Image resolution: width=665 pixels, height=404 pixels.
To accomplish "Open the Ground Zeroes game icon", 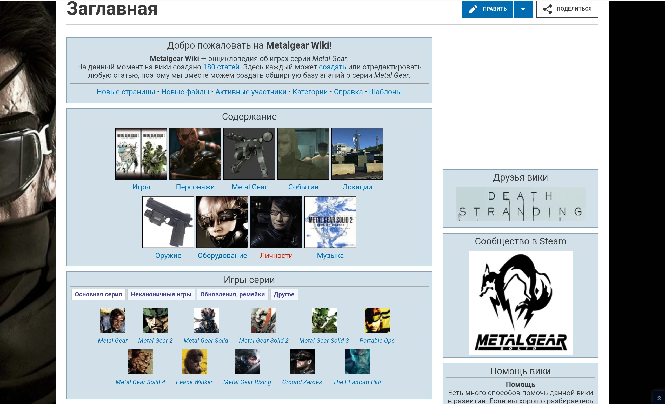I will 302,362.
